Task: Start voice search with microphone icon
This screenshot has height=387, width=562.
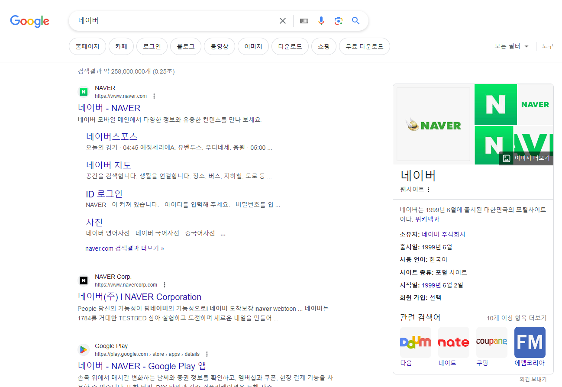Action: [321, 21]
